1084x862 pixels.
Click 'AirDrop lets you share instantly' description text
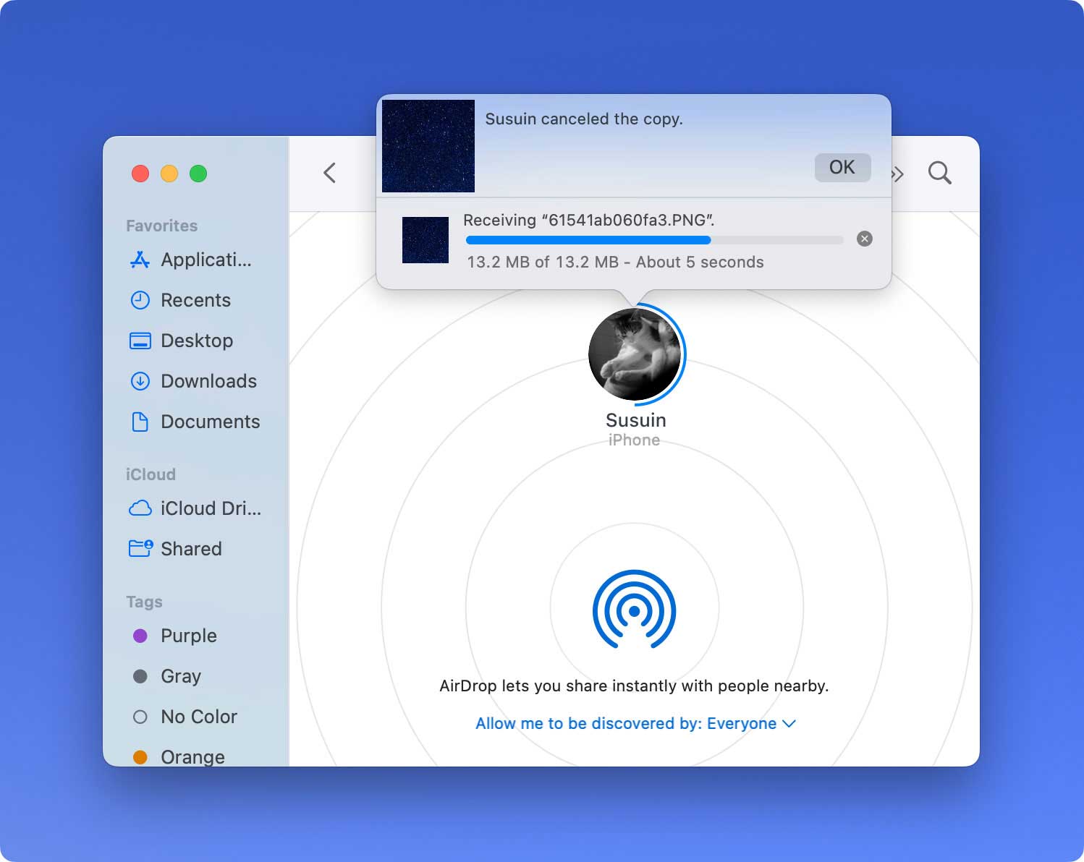point(634,686)
